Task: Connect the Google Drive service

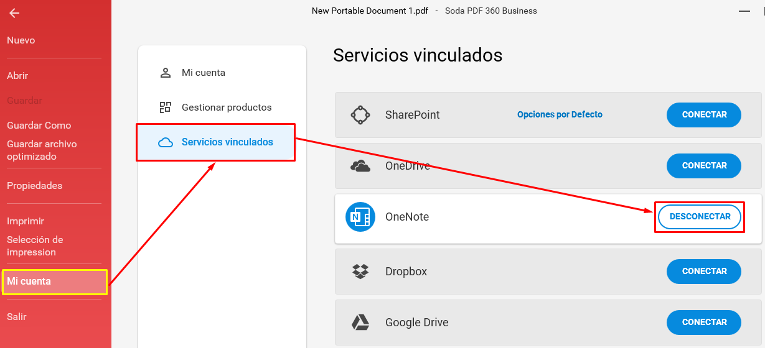Action: (704, 323)
